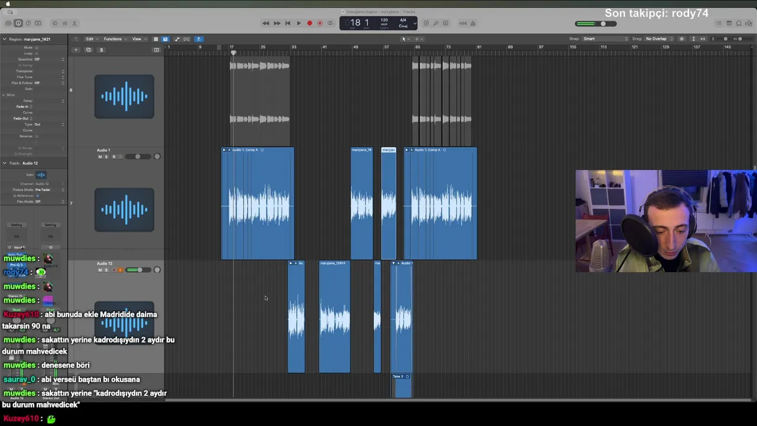
Task: Adjust the master output volume slider
Action: [x=596, y=24]
